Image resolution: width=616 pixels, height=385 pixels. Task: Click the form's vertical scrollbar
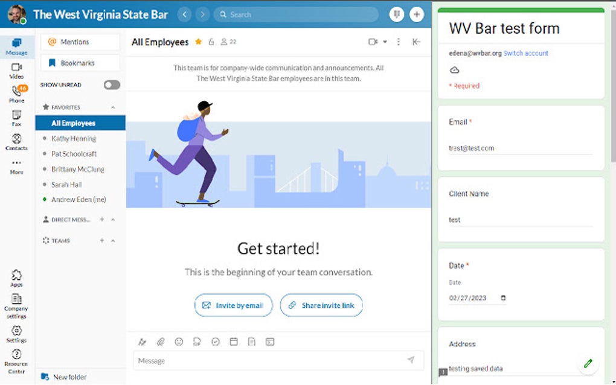pos(613,86)
